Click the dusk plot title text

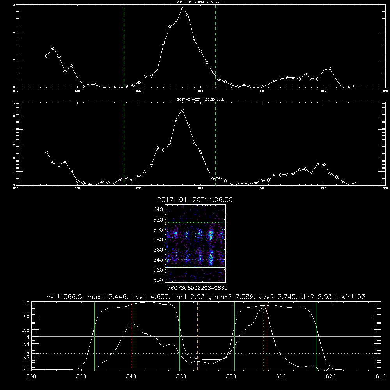pyautogui.click(x=200, y=99)
